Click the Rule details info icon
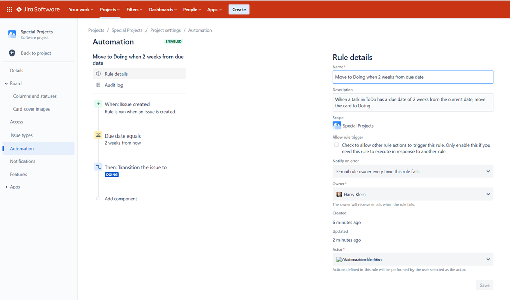510x300 pixels. click(98, 74)
